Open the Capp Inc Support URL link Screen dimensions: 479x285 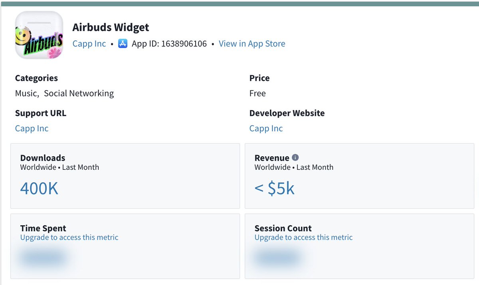pyautogui.click(x=32, y=128)
